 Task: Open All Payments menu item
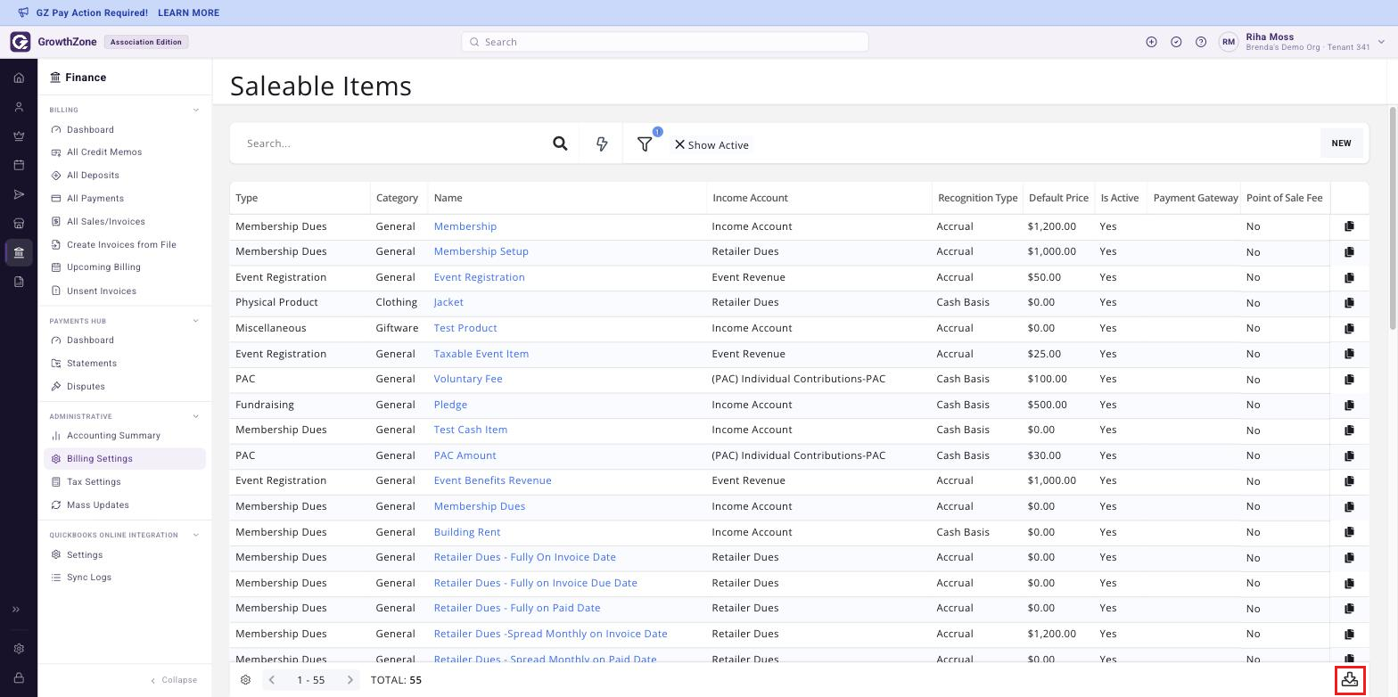click(95, 199)
